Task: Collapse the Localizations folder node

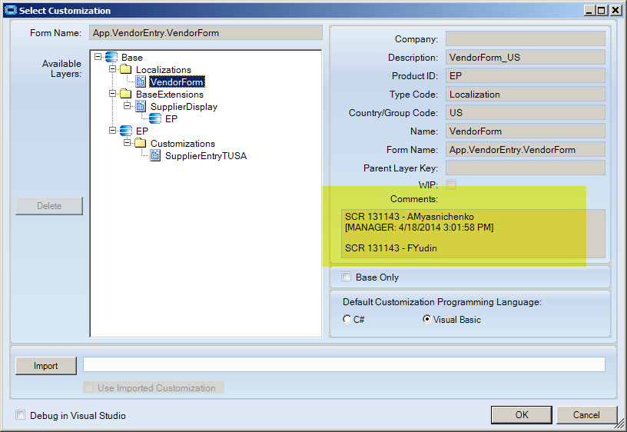Action: [x=113, y=69]
